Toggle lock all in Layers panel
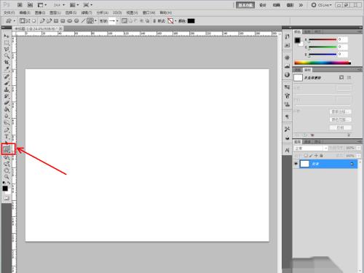Viewport: 364px width, 273px height. 321,156
